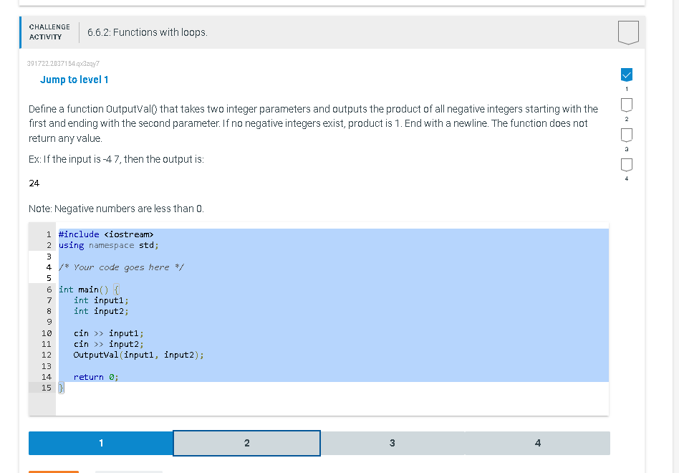This screenshot has height=473, width=679.
Task: Toggle the level 4 unchecked badge
Action: tap(626, 165)
